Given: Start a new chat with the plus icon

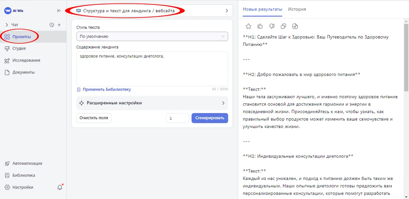Looking at the screenshot, I should (x=60, y=25).
